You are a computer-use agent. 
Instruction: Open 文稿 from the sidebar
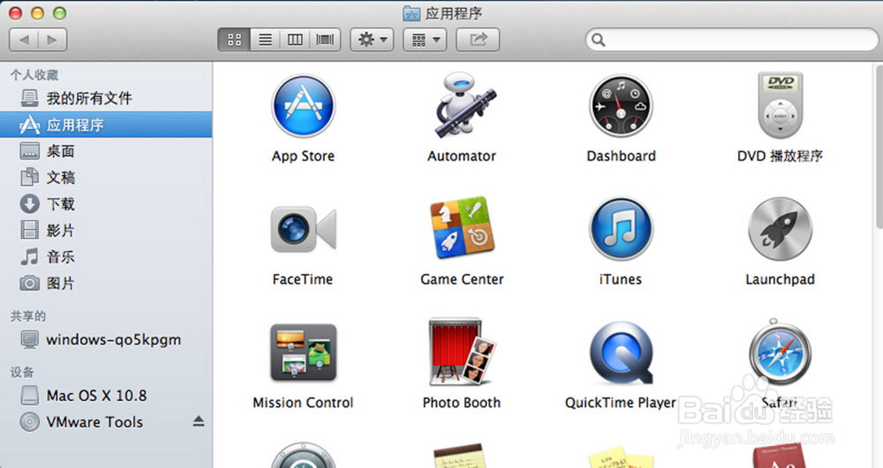click(106, 177)
